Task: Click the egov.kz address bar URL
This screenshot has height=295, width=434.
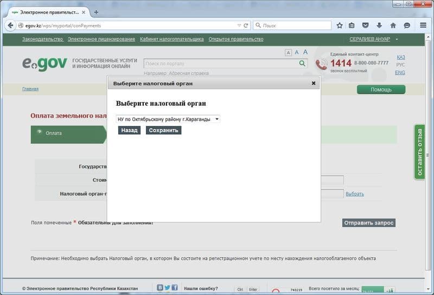Action: 63,25
